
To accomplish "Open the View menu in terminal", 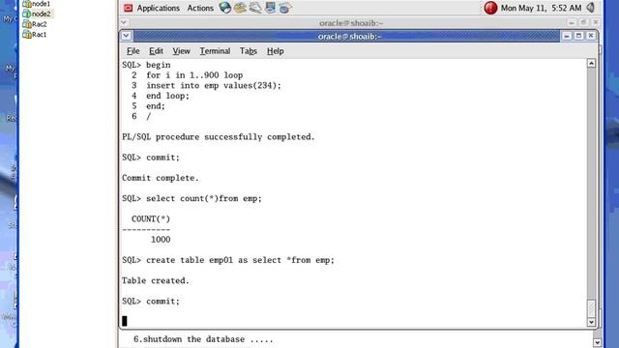I will [181, 51].
